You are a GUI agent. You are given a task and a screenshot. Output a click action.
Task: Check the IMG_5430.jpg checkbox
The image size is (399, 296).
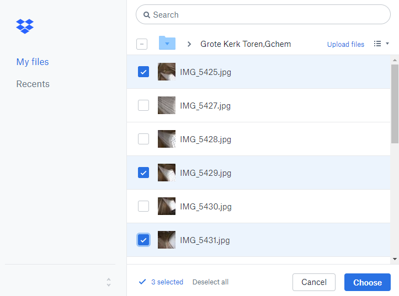143,206
